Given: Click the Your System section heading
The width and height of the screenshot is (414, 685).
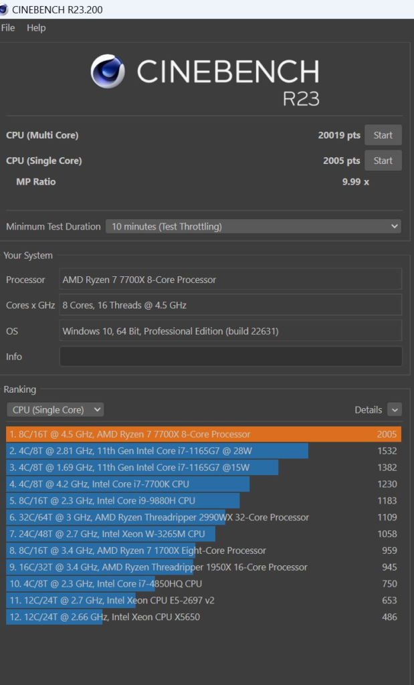Looking at the screenshot, I should point(28,256).
